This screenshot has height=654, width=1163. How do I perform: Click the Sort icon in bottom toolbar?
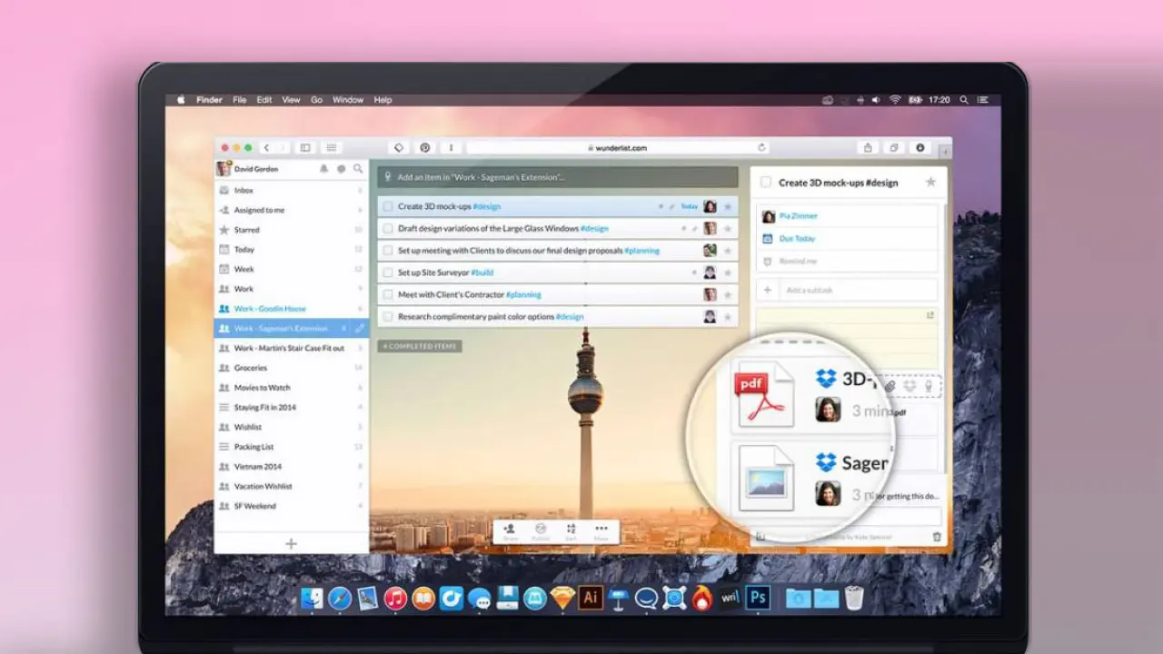571,530
